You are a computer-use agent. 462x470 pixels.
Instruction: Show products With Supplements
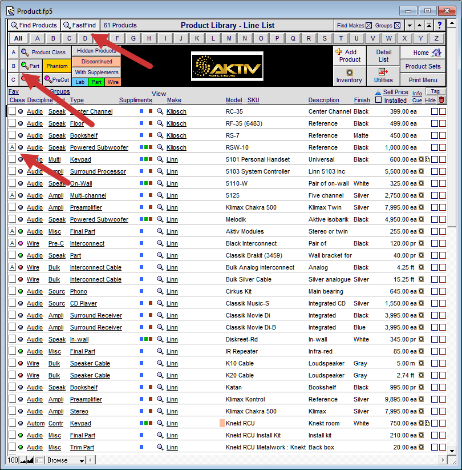coord(96,72)
